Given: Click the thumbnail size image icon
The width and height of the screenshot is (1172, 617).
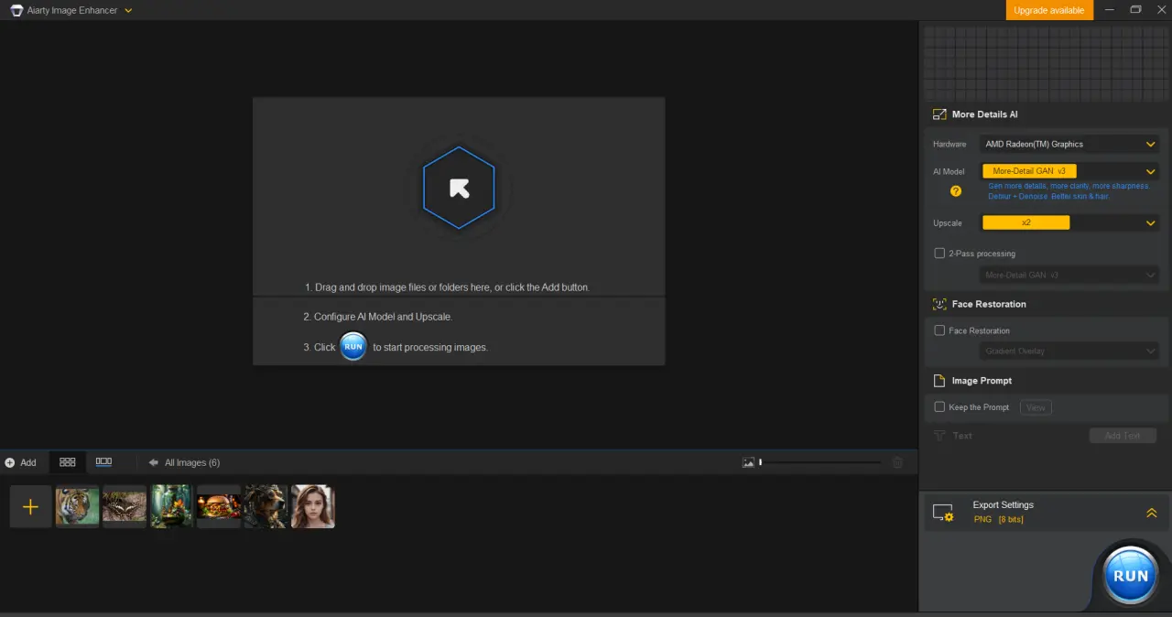Looking at the screenshot, I should click(x=748, y=462).
